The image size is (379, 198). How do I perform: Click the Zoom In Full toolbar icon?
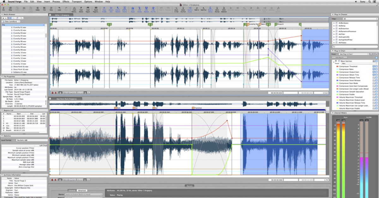pos(176,9)
